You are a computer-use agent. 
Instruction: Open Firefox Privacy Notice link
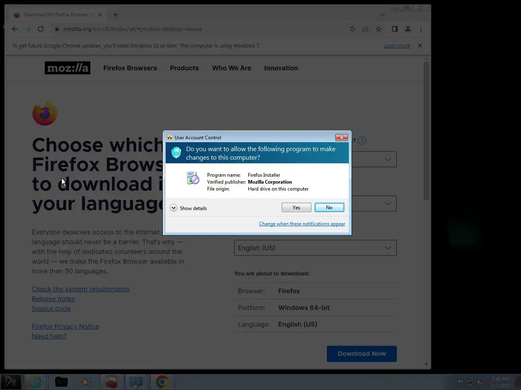66,327
